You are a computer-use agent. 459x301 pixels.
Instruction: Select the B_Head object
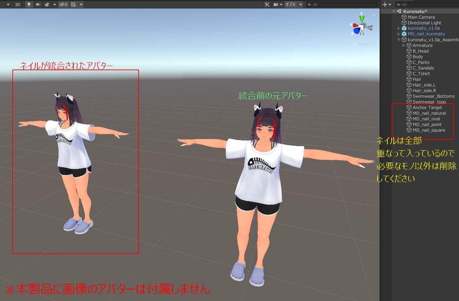[x=420, y=51]
